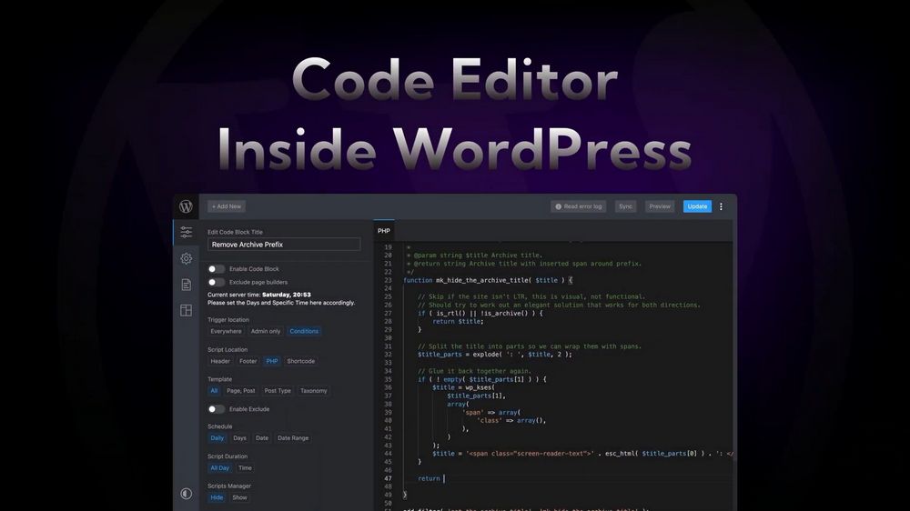Image resolution: width=910 pixels, height=511 pixels.
Task: Set Script Location to Footer
Action: (x=248, y=361)
